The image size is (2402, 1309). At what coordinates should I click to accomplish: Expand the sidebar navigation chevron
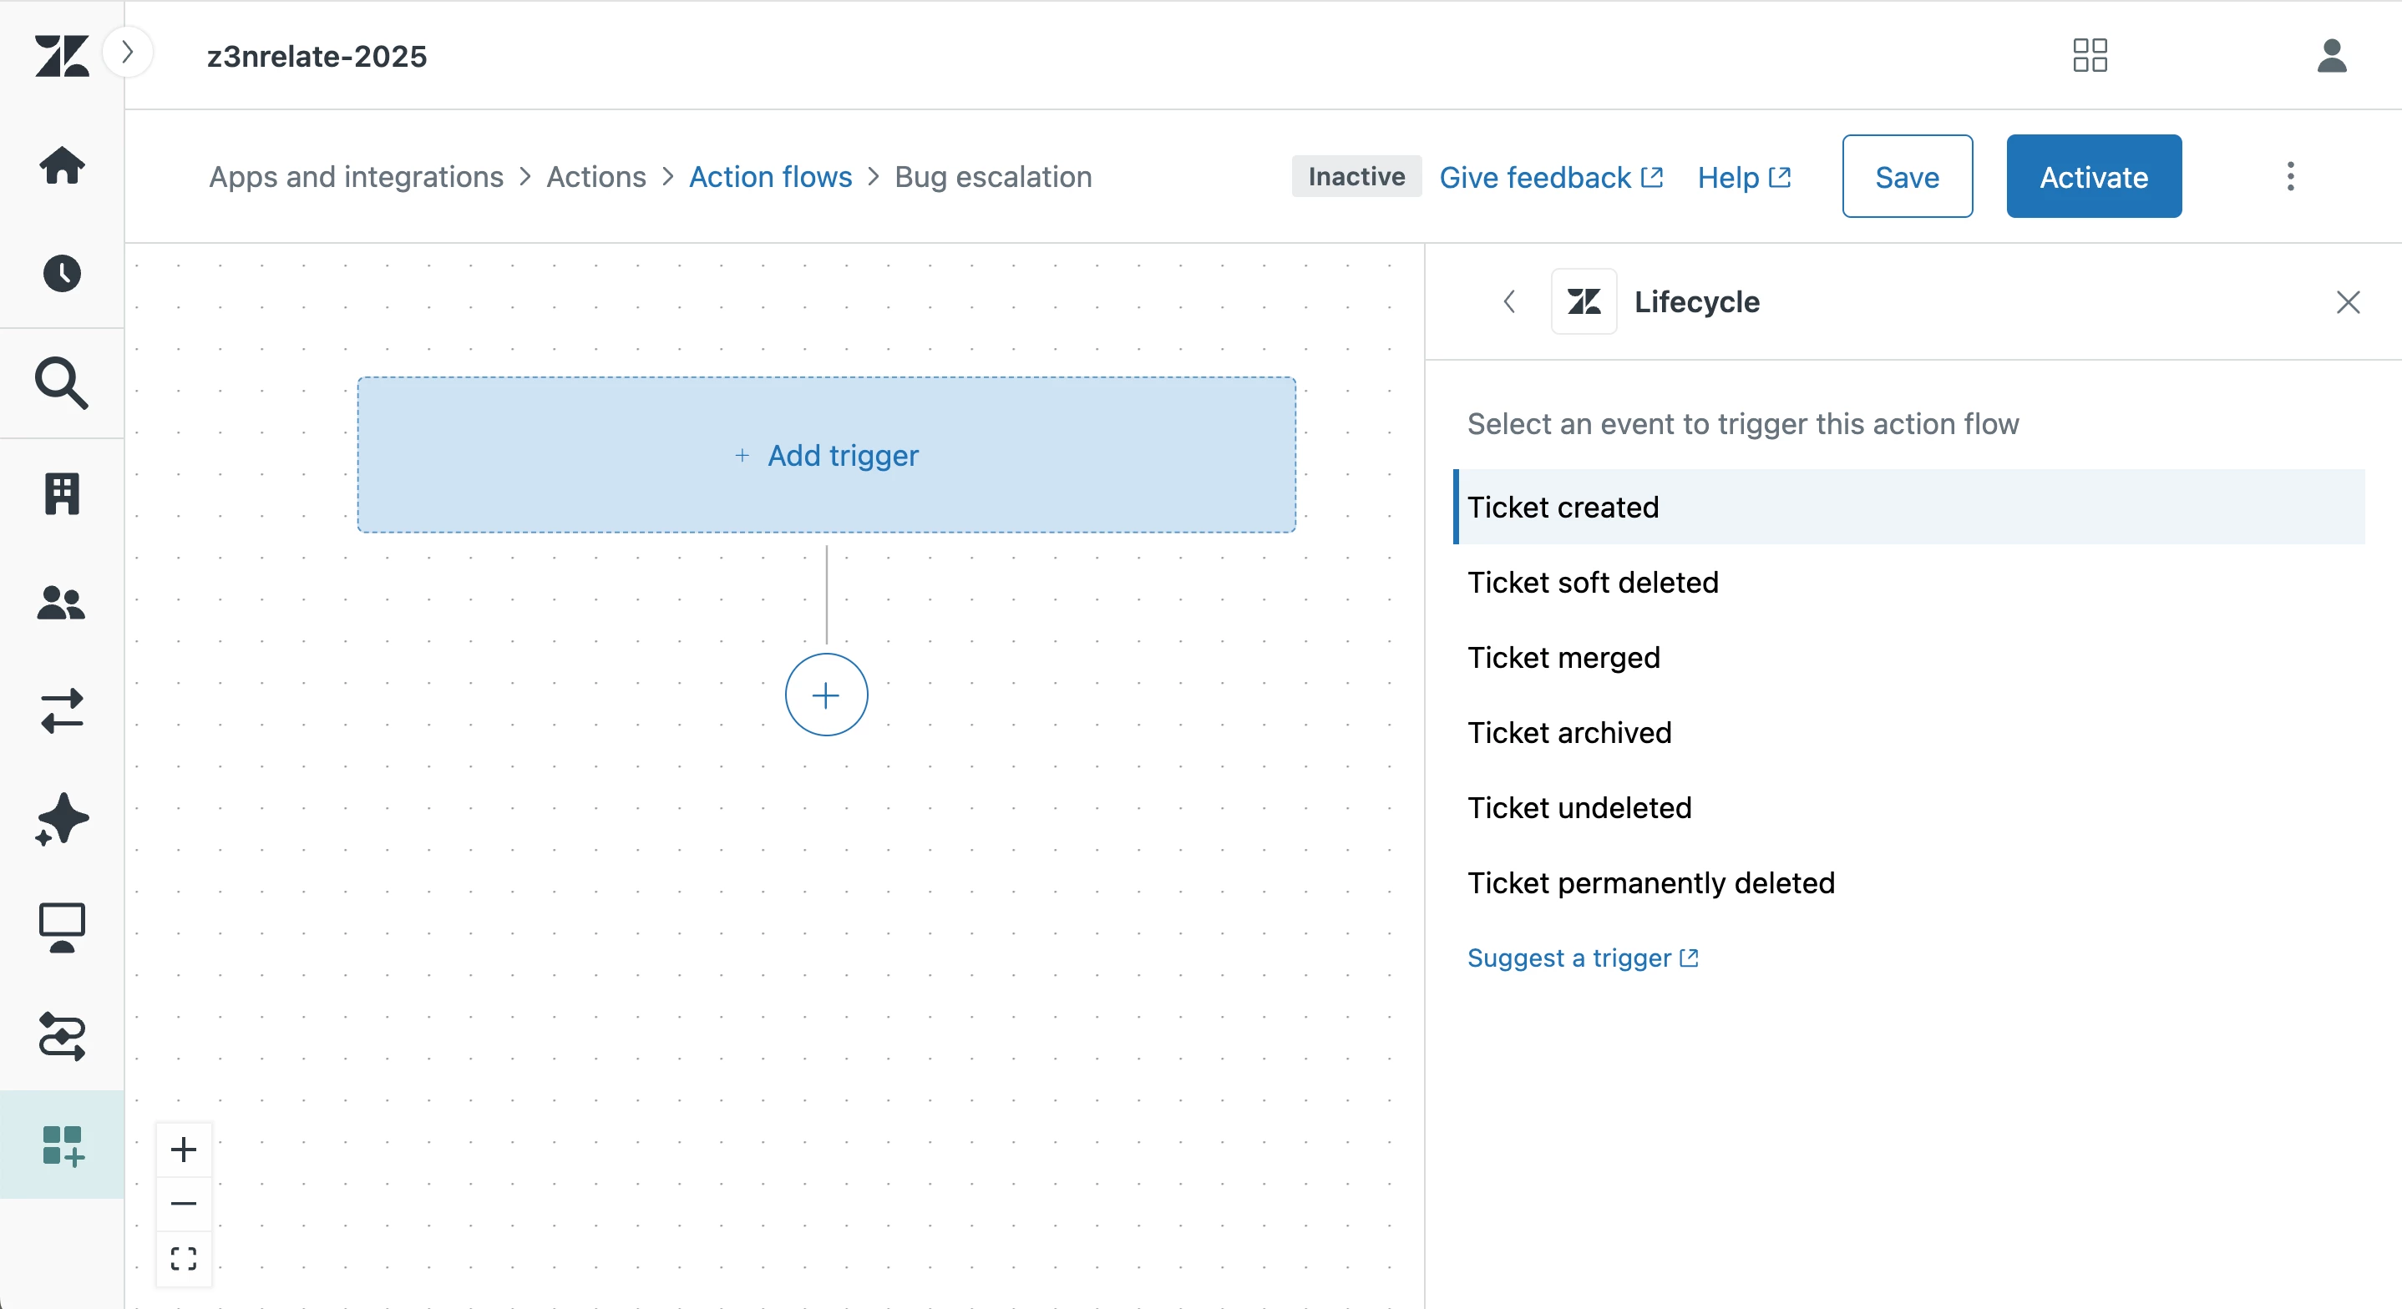[x=128, y=53]
